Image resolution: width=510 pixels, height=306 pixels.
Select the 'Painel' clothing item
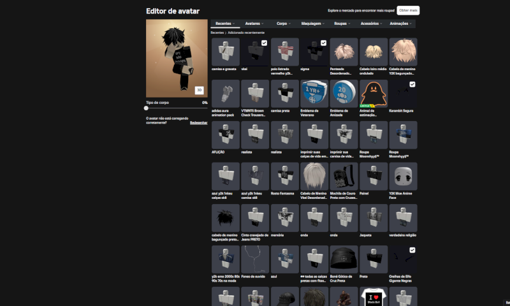coord(374,176)
